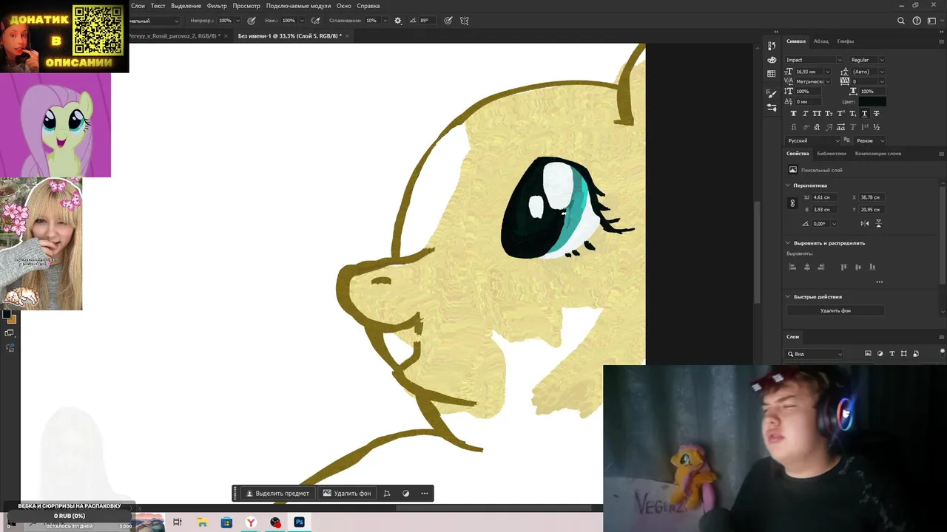The height and width of the screenshot is (532, 947).
Task: Toggle Underline text style
Action: point(865,114)
